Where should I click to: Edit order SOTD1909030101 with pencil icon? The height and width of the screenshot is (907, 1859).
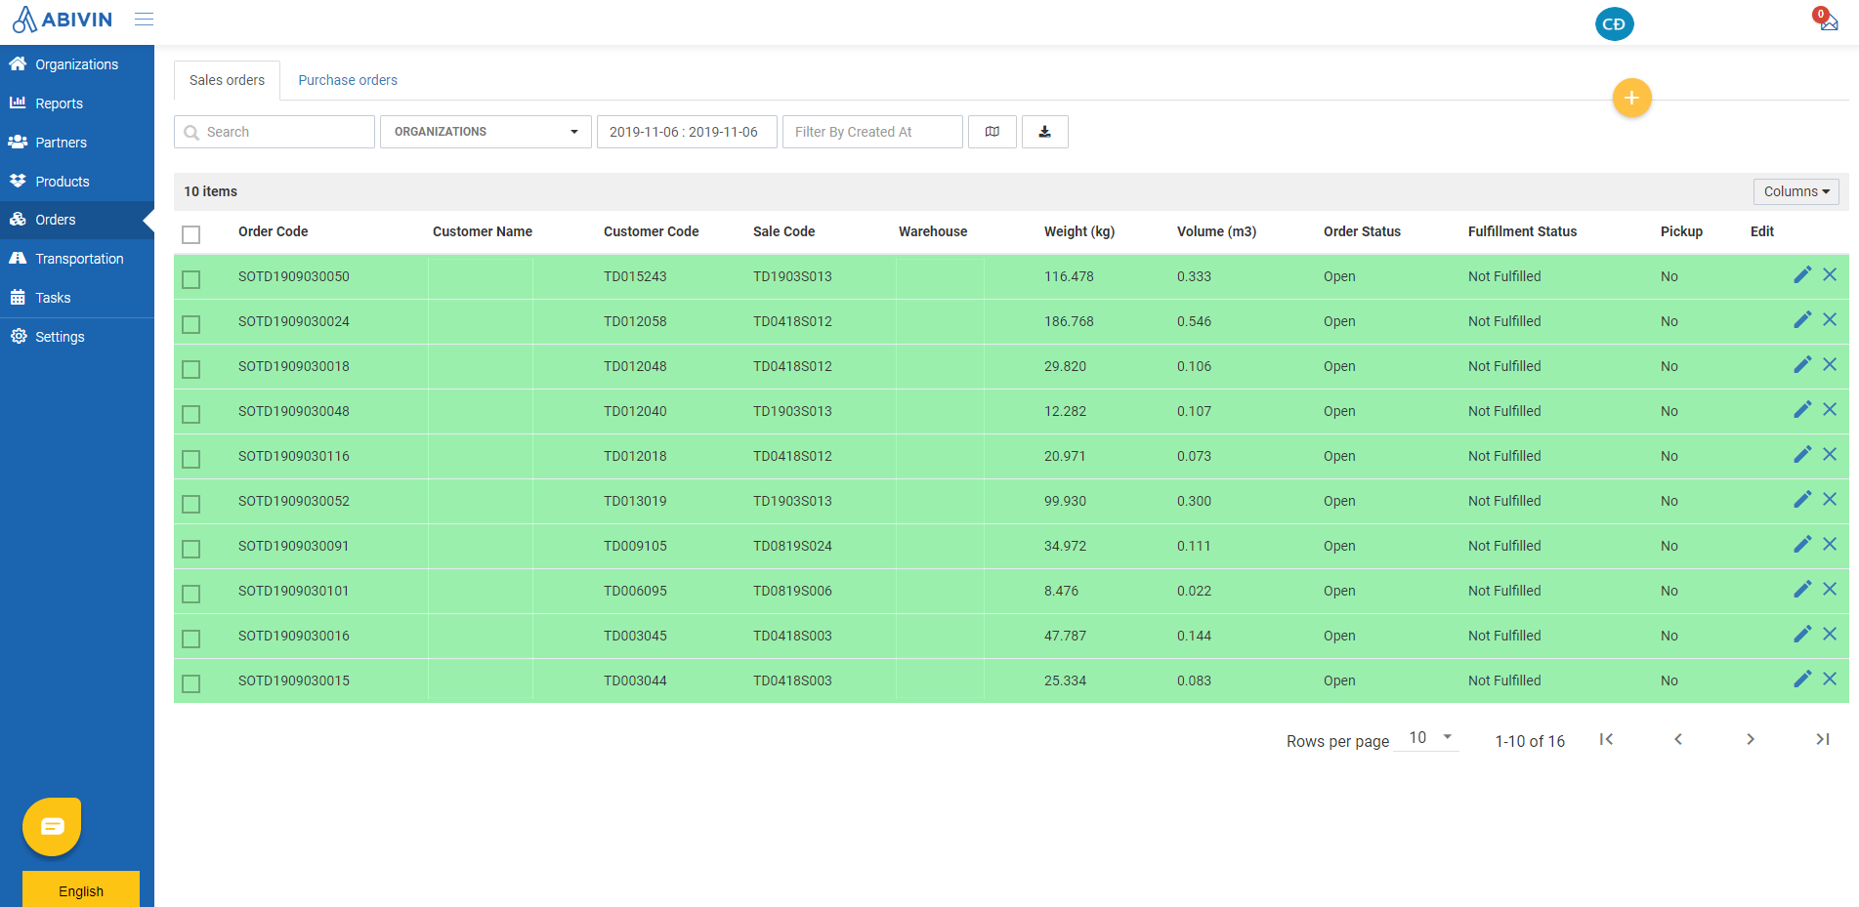tap(1802, 590)
